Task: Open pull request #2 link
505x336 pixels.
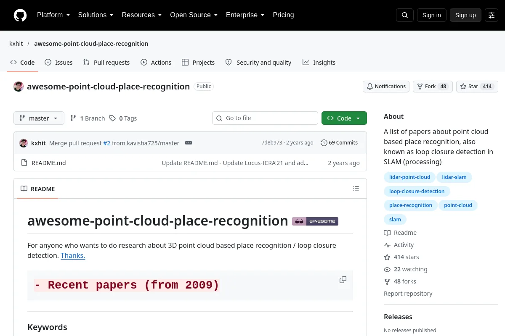Action: (107, 143)
